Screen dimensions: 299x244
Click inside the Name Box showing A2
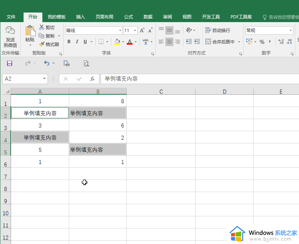click(x=21, y=79)
